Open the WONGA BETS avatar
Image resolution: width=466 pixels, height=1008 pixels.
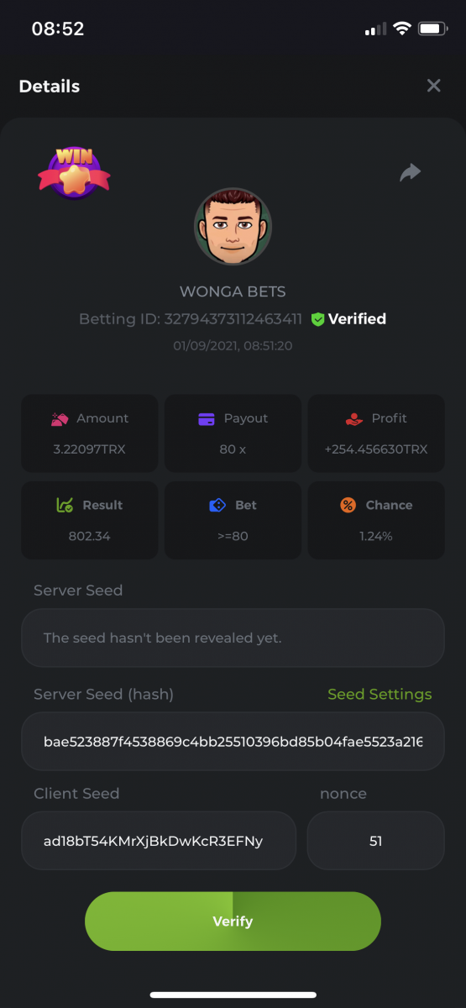pyautogui.click(x=233, y=227)
